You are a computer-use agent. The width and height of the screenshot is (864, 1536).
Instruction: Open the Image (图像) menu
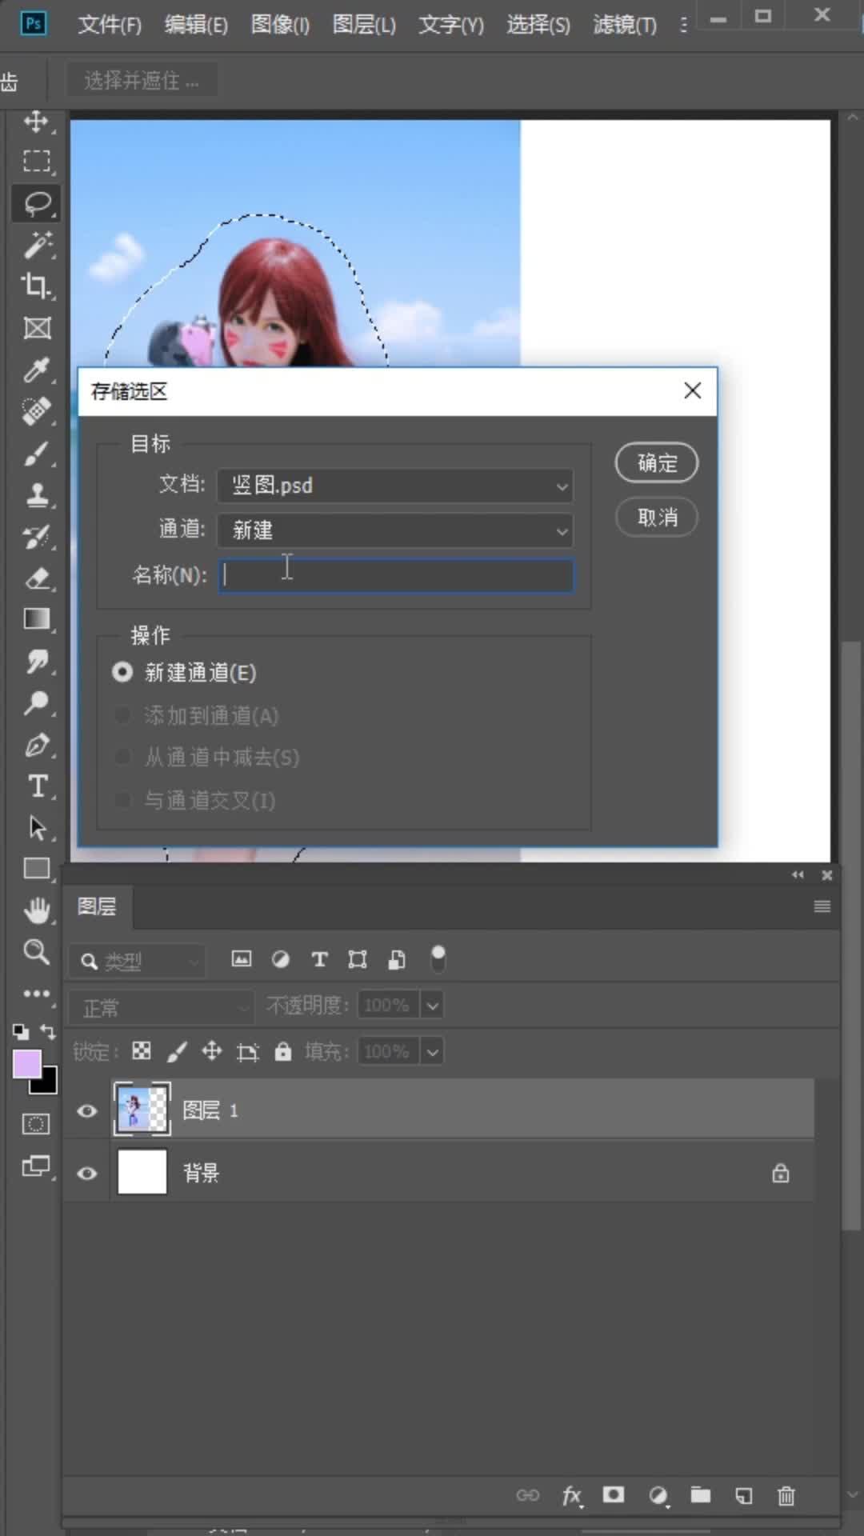[x=280, y=26]
